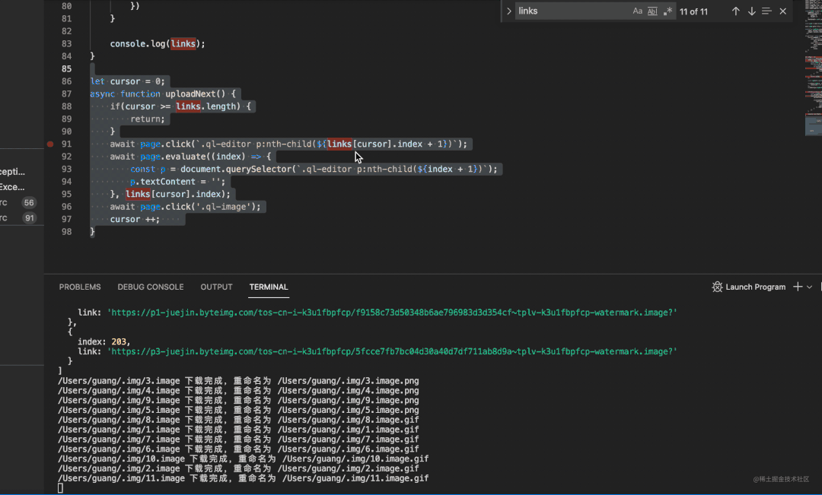Screen dimensions: 822x495
Task: Open the new terminal dropdown chevron
Action: tap(809, 287)
